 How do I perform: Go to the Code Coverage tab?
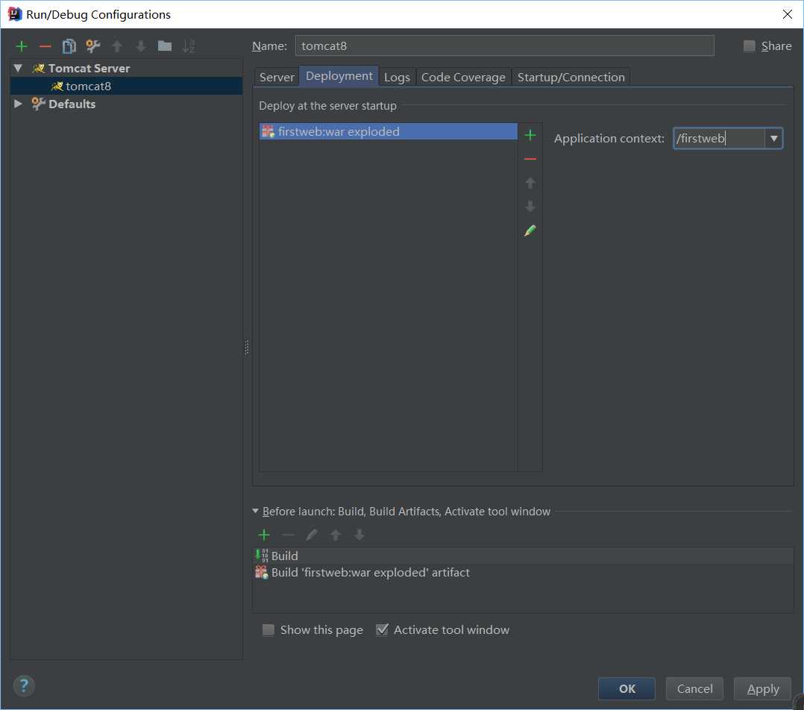(463, 77)
